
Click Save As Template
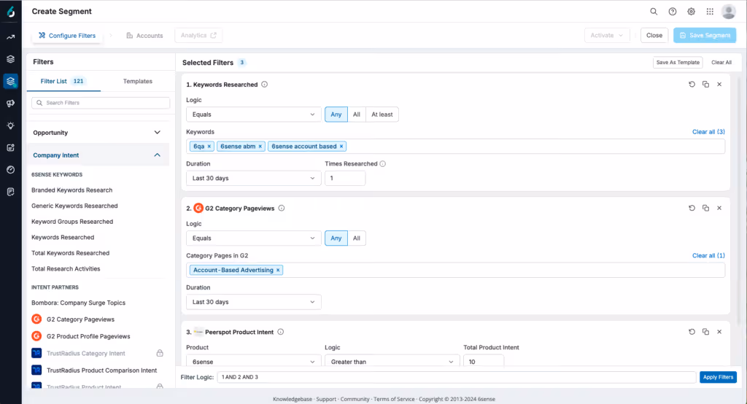pos(678,63)
